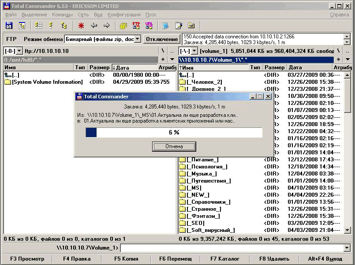Click the [_MS] folder icon

pos(183,187)
